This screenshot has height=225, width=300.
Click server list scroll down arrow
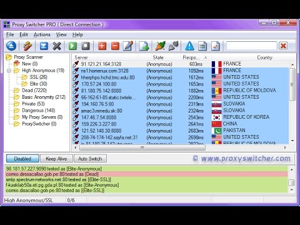(x=292, y=141)
